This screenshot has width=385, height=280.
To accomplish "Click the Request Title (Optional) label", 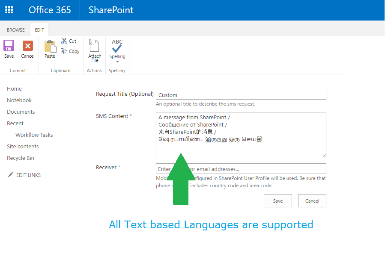I will click(x=125, y=94).
